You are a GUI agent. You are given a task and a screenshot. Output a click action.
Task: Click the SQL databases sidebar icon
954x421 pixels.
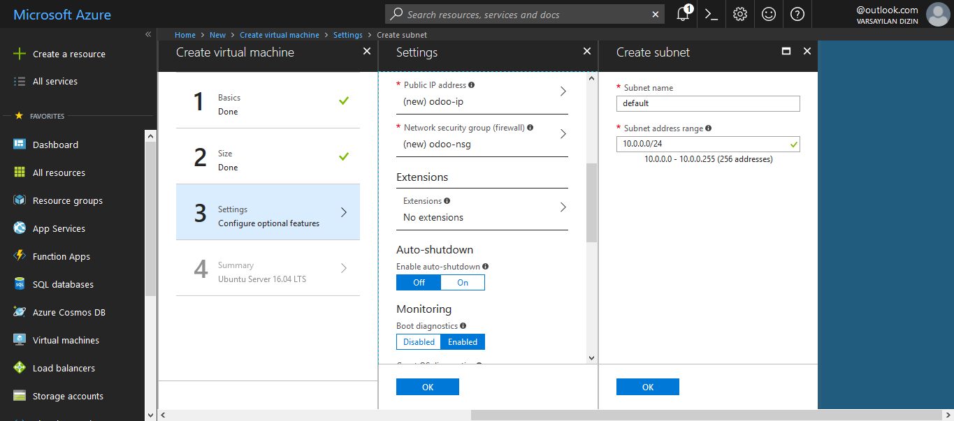(20, 284)
